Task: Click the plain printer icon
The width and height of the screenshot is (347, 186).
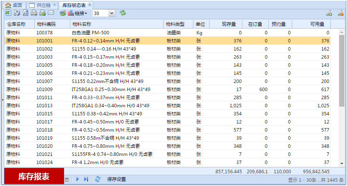Action: click(34, 13)
